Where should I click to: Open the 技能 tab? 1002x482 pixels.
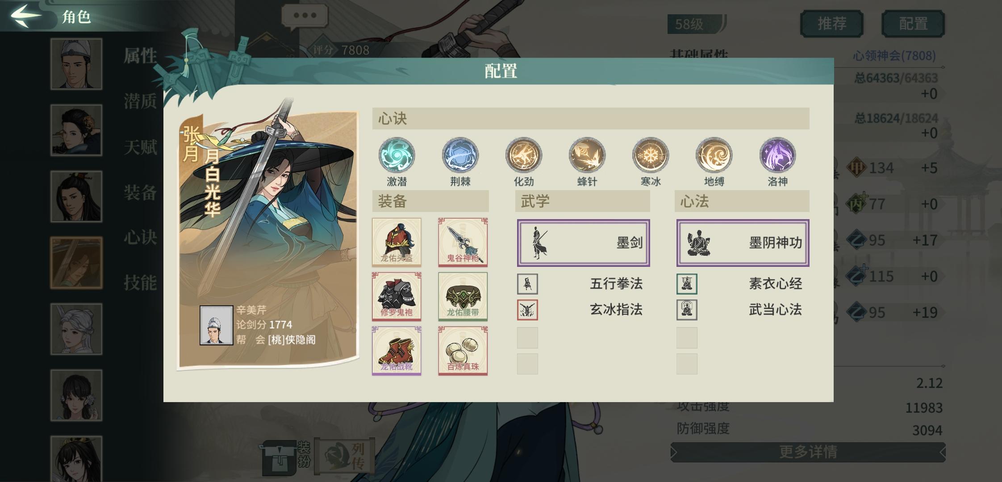click(x=140, y=283)
